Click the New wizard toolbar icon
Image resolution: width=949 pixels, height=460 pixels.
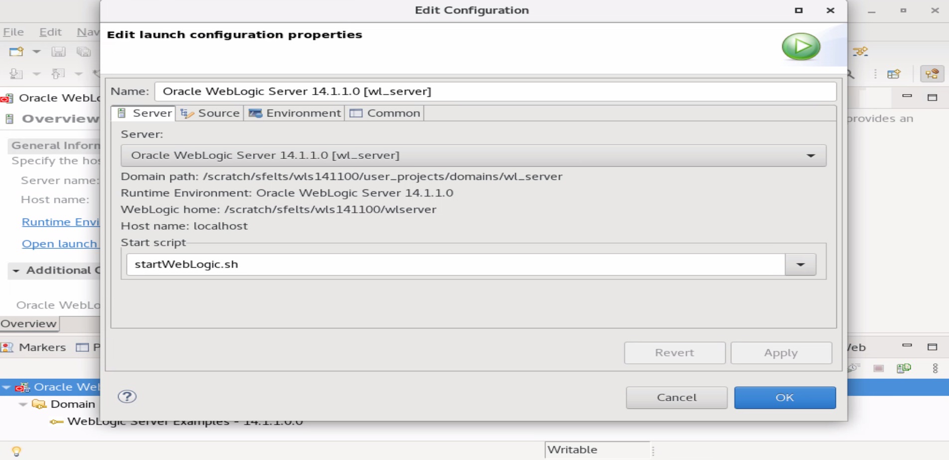point(16,51)
